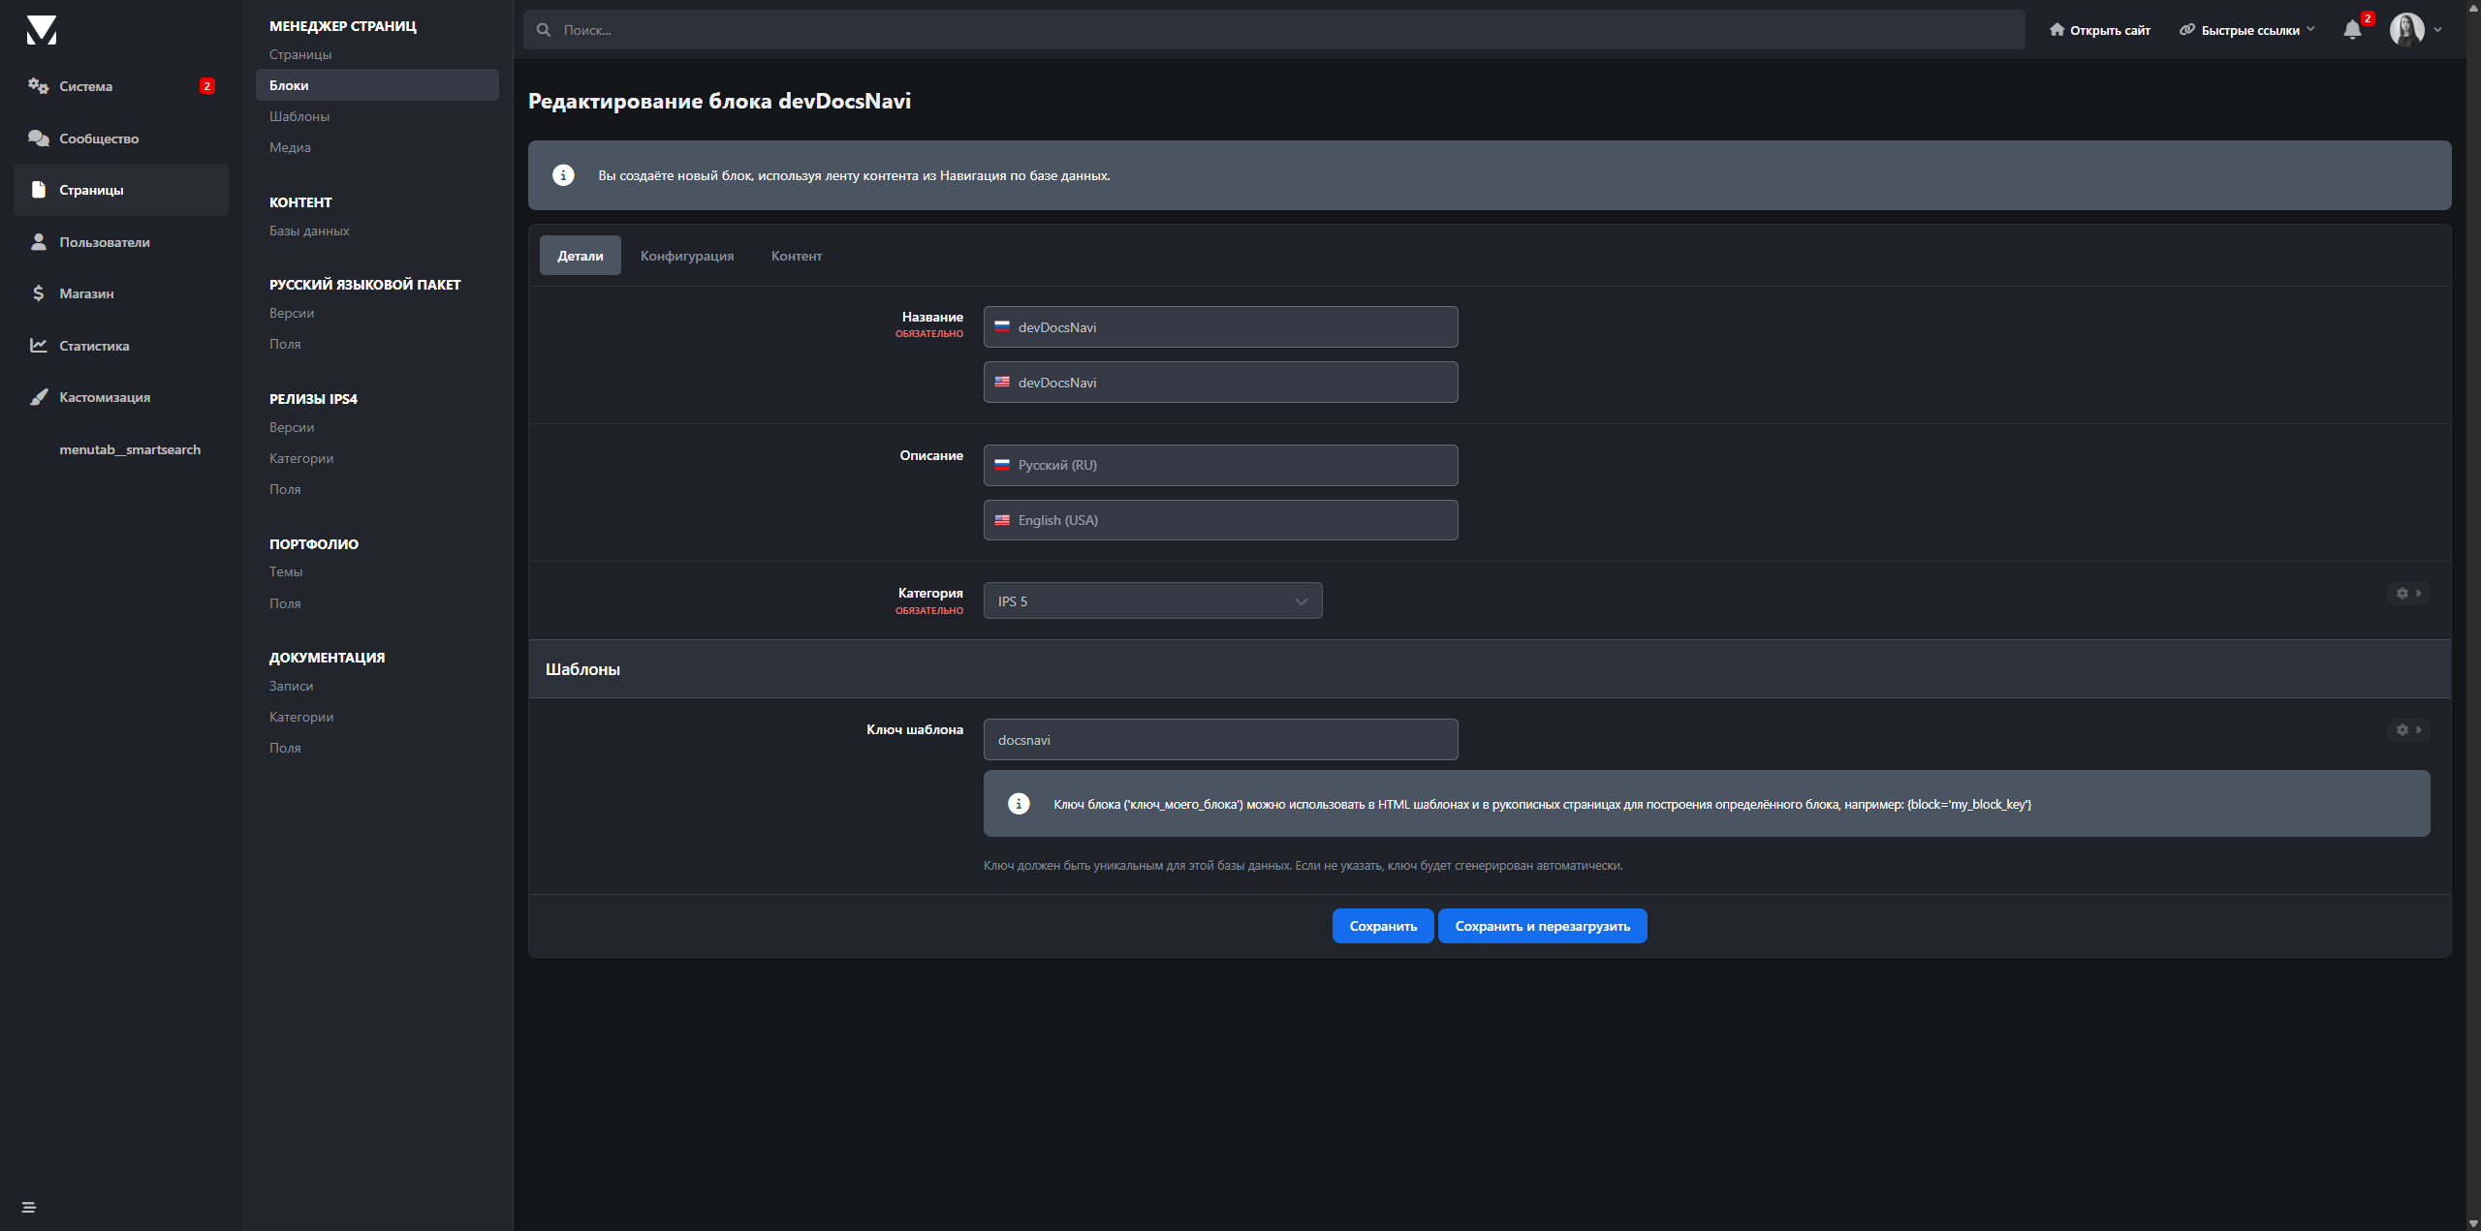Expand the Быстрые ссылки dropdown
Image resolution: width=2481 pixels, height=1231 pixels.
2248,30
